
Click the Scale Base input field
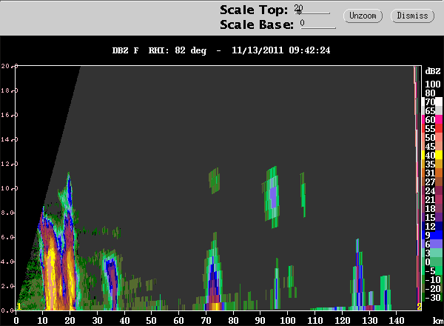(317, 24)
